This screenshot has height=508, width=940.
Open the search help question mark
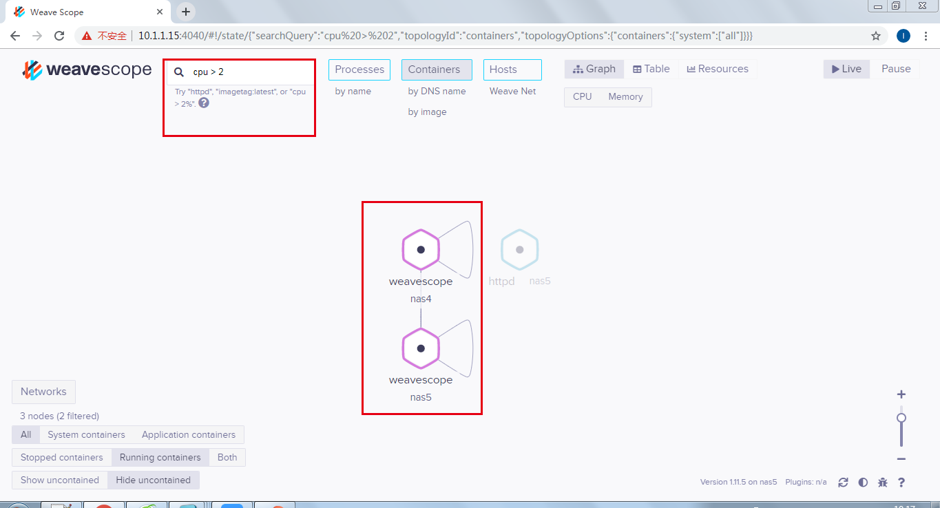click(x=204, y=103)
